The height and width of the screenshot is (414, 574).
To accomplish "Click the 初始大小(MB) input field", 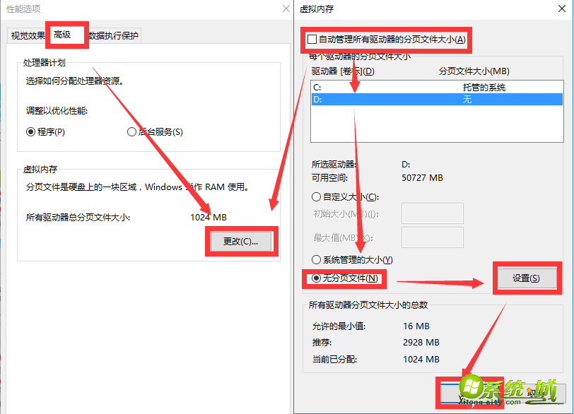I will coord(432,213).
